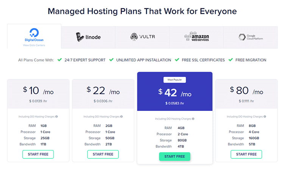Start free on the $42/mo popular plan

click(x=175, y=156)
